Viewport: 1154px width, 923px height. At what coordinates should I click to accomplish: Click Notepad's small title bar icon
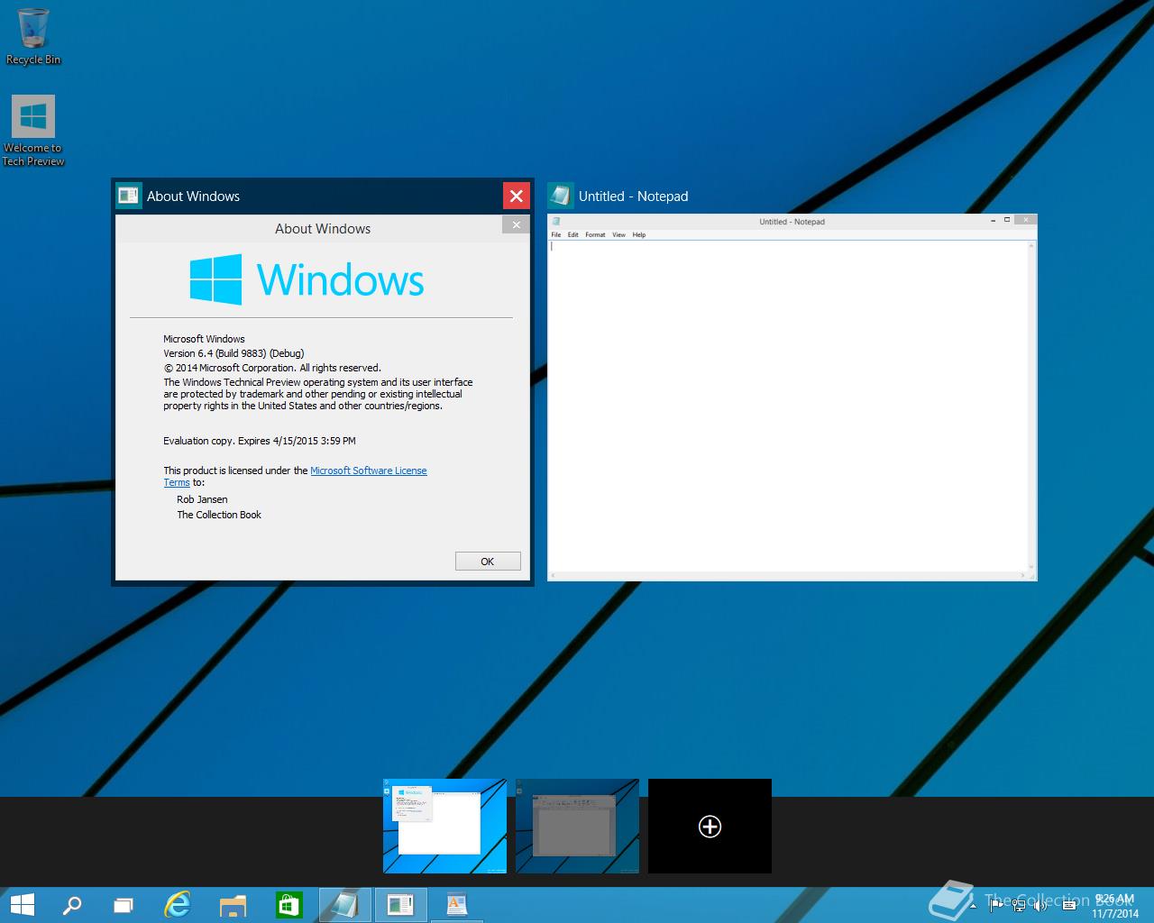556,222
